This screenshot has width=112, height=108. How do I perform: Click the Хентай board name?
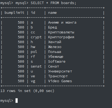(55, 42)
